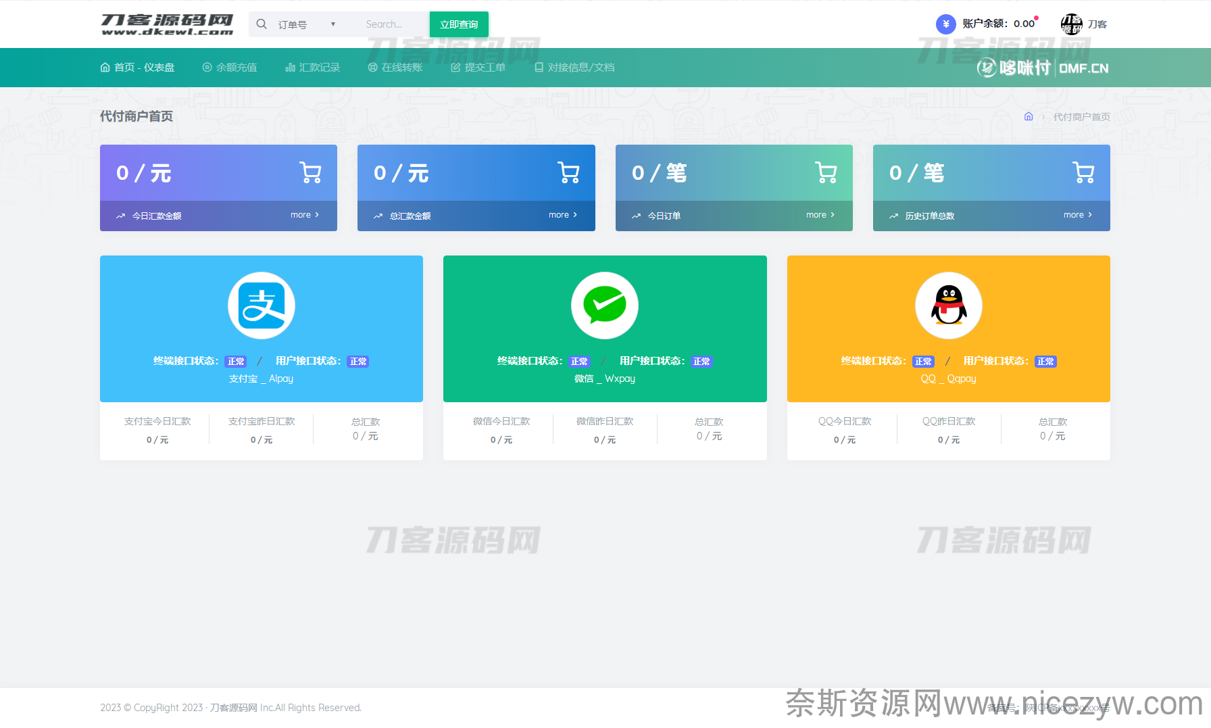Screen dimensions: 1211x728
Task: Click the 0 / 元 value on 今日汇款金额 card
Action: tap(144, 173)
